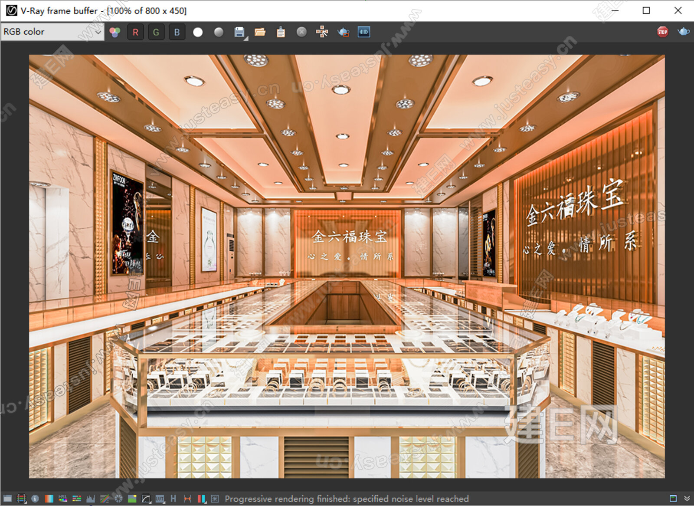Screen dimensions: 694x506
Task: Open the RGB color channel dropdown
Action: coord(52,32)
